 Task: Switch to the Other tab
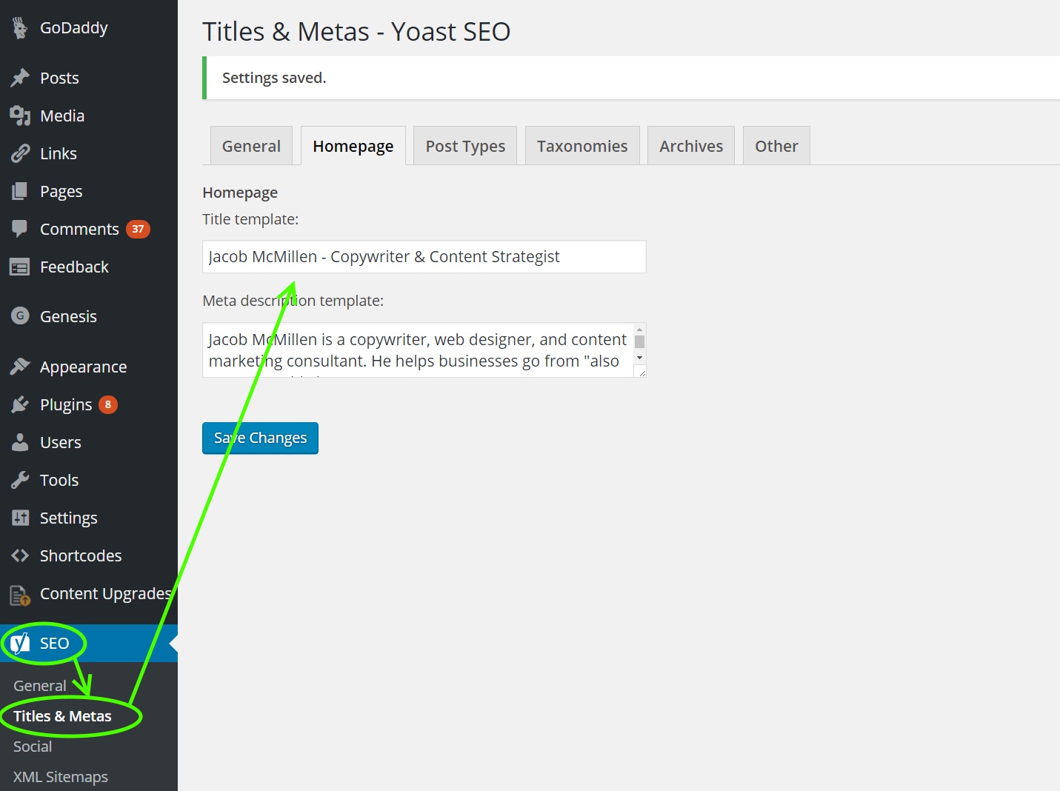coord(776,146)
